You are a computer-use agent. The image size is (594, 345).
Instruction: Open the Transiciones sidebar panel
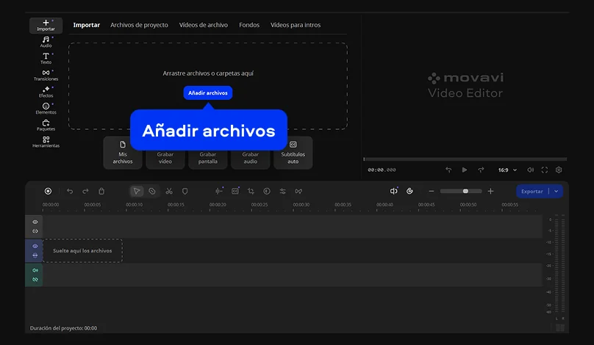coord(46,75)
